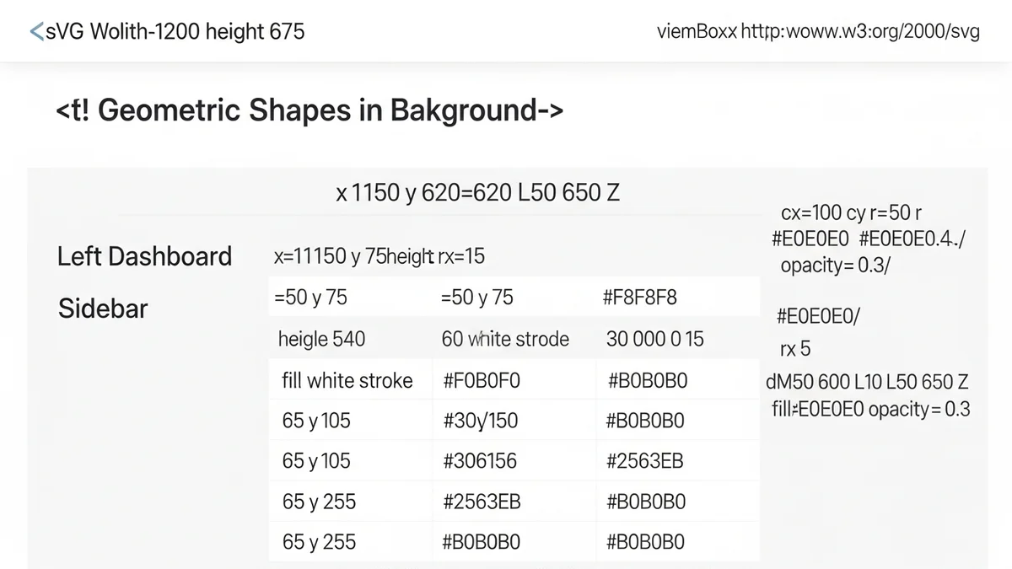Image resolution: width=1012 pixels, height=569 pixels.
Task: Select the "Left Dashboard" label
Action: click(144, 256)
